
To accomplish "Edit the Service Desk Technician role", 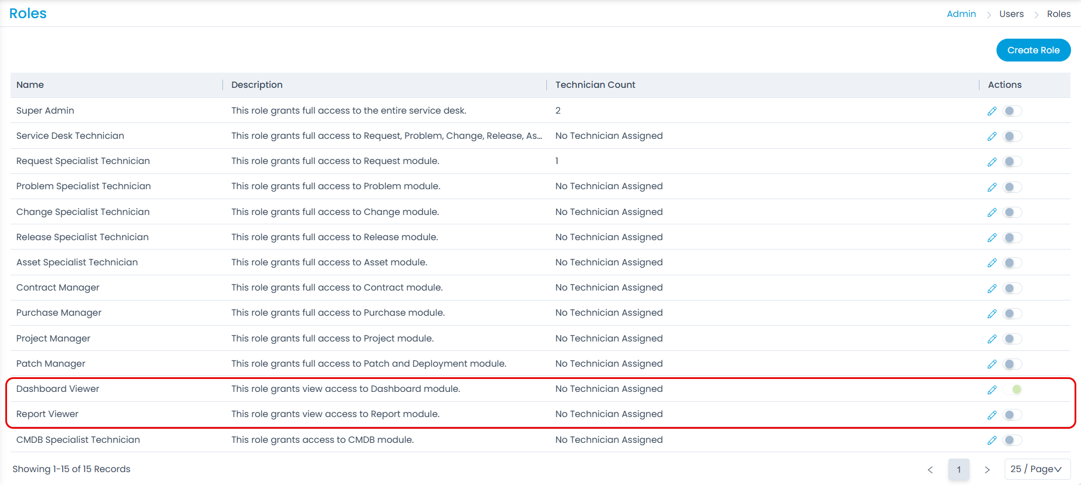I will (992, 136).
